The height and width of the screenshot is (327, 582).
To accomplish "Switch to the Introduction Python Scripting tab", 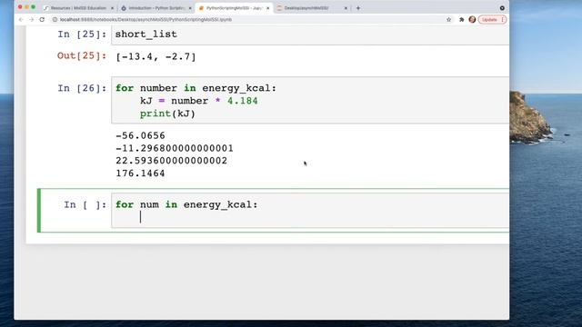I will (x=156, y=8).
